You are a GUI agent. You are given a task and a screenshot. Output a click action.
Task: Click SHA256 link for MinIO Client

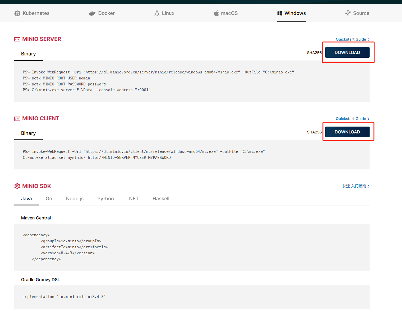click(x=314, y=132)
